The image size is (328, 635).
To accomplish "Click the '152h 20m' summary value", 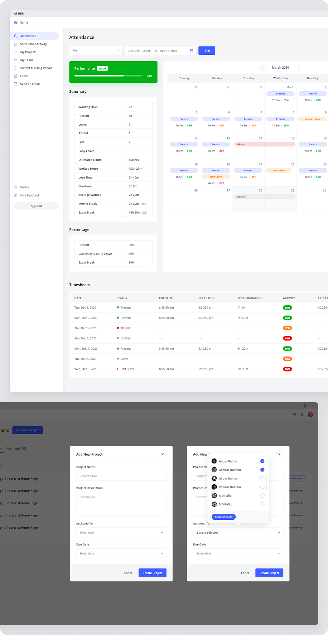I will point(135,169).
